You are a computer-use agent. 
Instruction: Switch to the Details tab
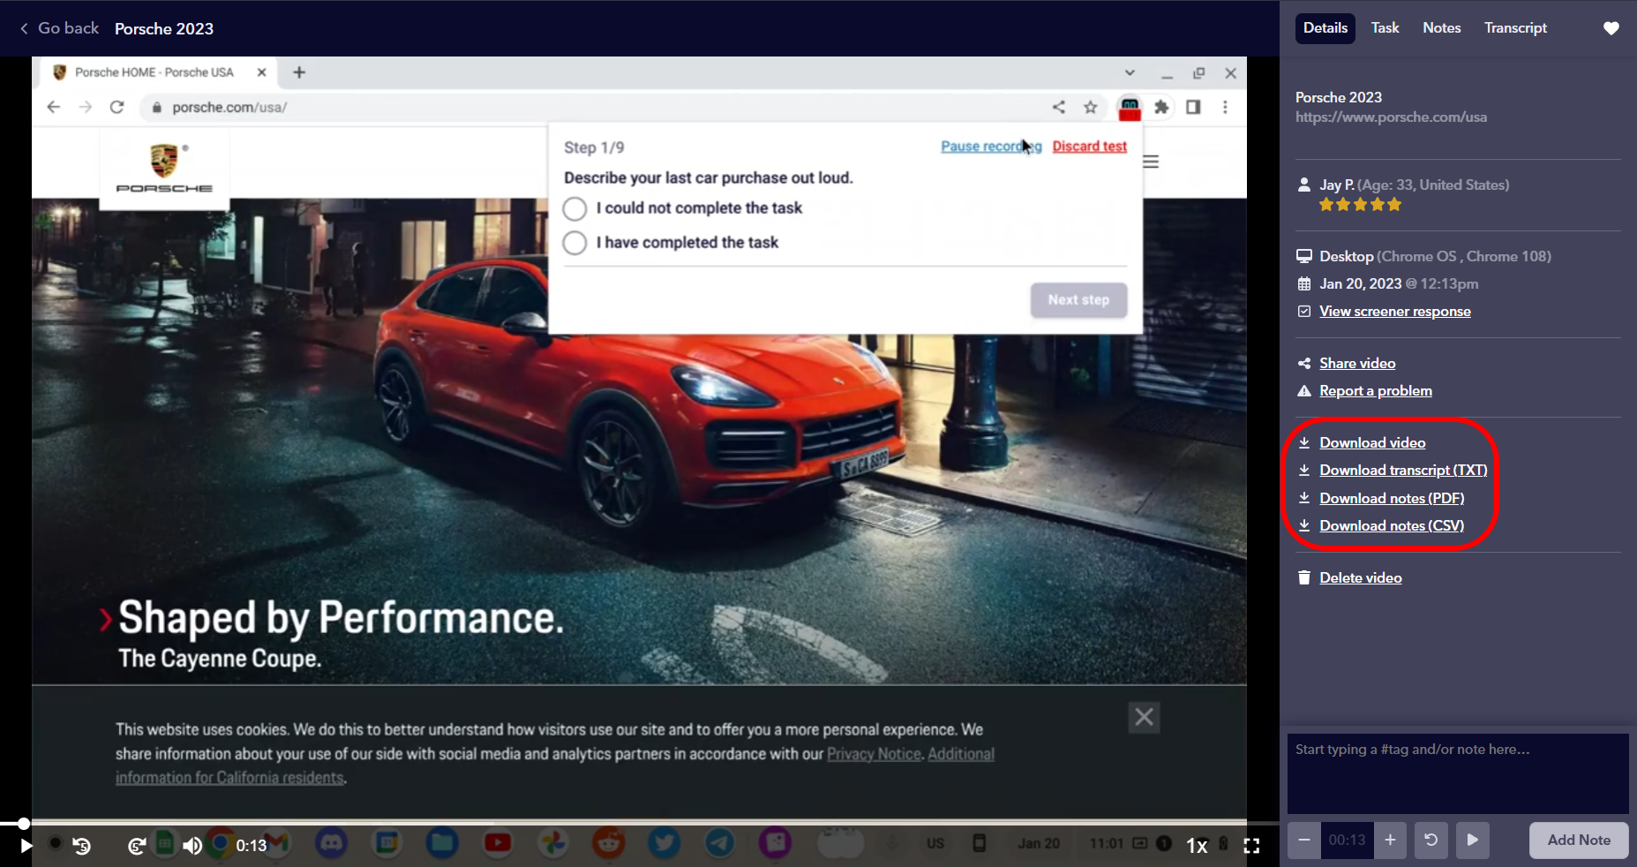1325,28
